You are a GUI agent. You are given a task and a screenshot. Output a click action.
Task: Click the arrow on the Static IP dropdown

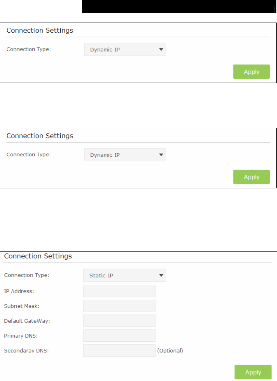click(161, 276)
